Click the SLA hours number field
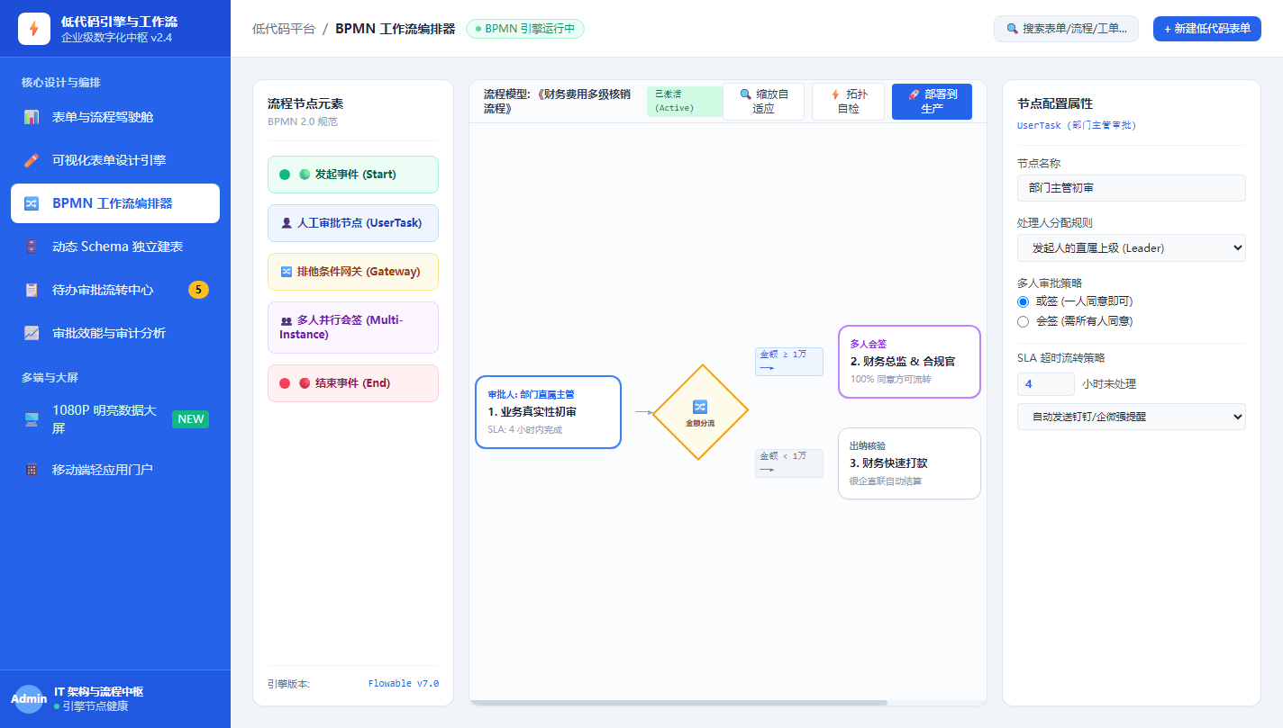 coord(1045,384)
